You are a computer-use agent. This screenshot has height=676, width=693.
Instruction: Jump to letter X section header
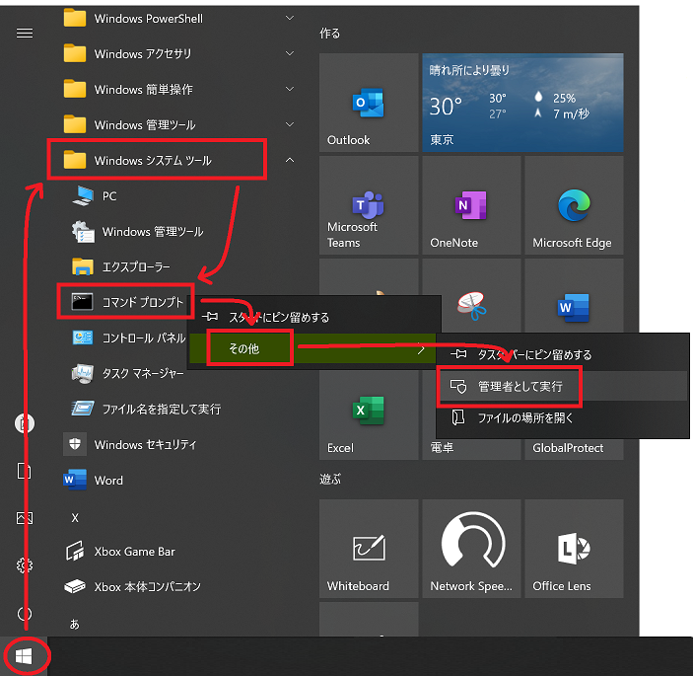75,518
